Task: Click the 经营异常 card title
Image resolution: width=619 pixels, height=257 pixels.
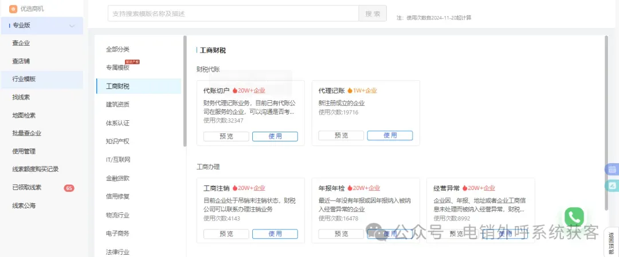Action: (446, 188)
